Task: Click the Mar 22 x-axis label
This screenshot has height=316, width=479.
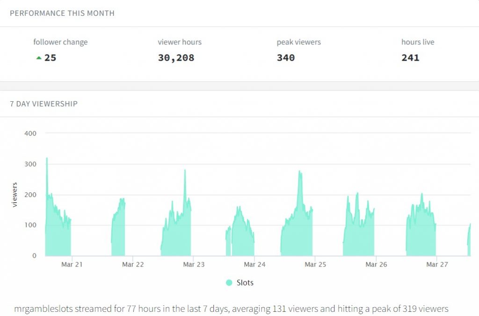Action: [x=133, y=265]
